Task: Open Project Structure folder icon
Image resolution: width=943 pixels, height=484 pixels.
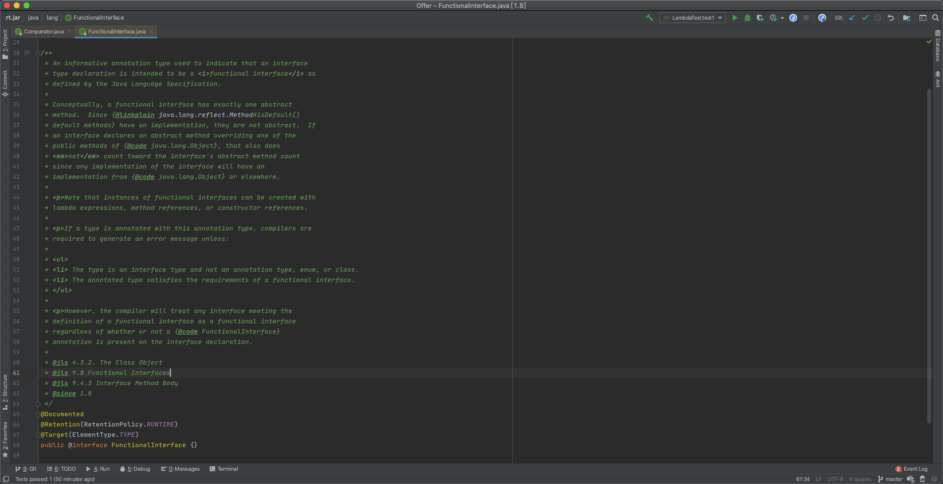Action: coord(907,18)
